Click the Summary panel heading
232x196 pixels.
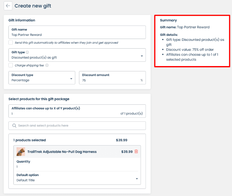[x=168, y=20]
